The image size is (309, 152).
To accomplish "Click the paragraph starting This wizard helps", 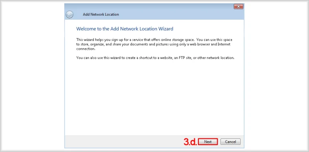I will 154,45.
